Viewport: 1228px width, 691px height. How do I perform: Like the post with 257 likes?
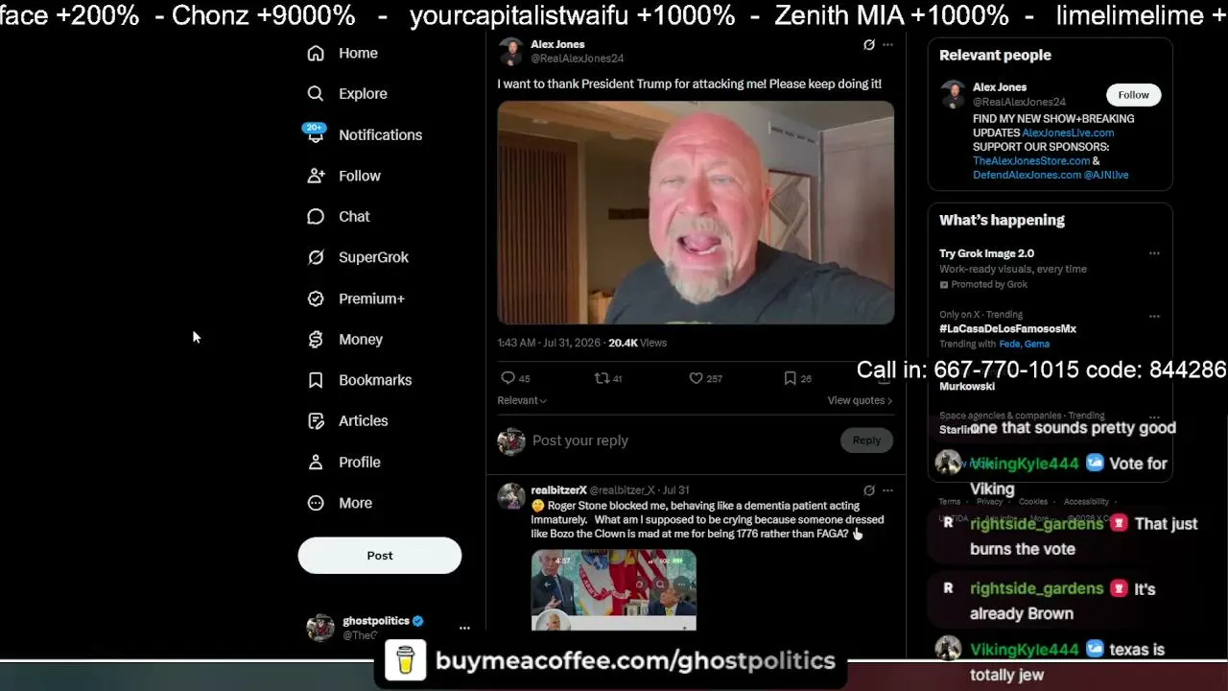(705, 378)
